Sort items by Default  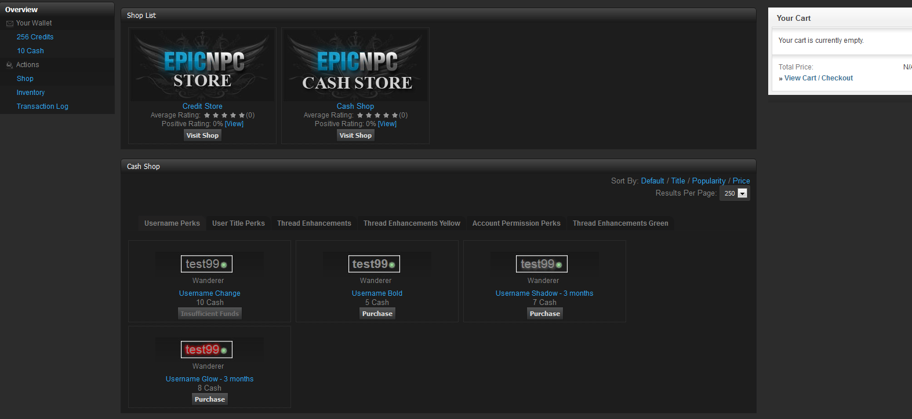(652, 181)
